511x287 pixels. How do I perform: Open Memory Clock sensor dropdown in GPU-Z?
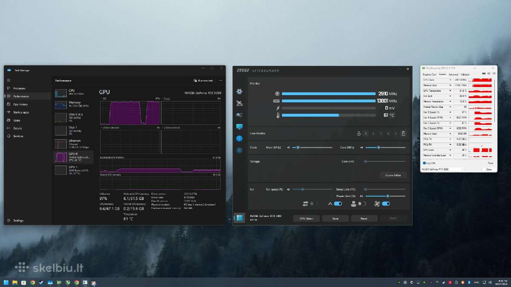pyautogui.click(x=450, y=85)
